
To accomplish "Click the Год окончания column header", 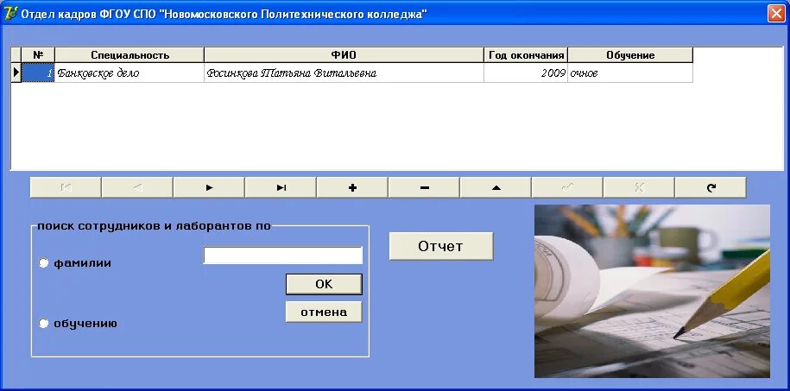I will point(526,55).
